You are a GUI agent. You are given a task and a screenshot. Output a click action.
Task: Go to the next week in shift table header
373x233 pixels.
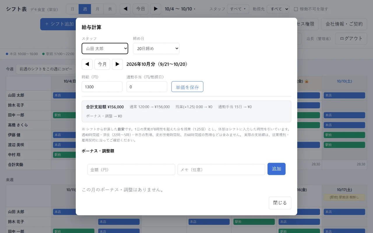pyautogui.click(x=156, y=9)
